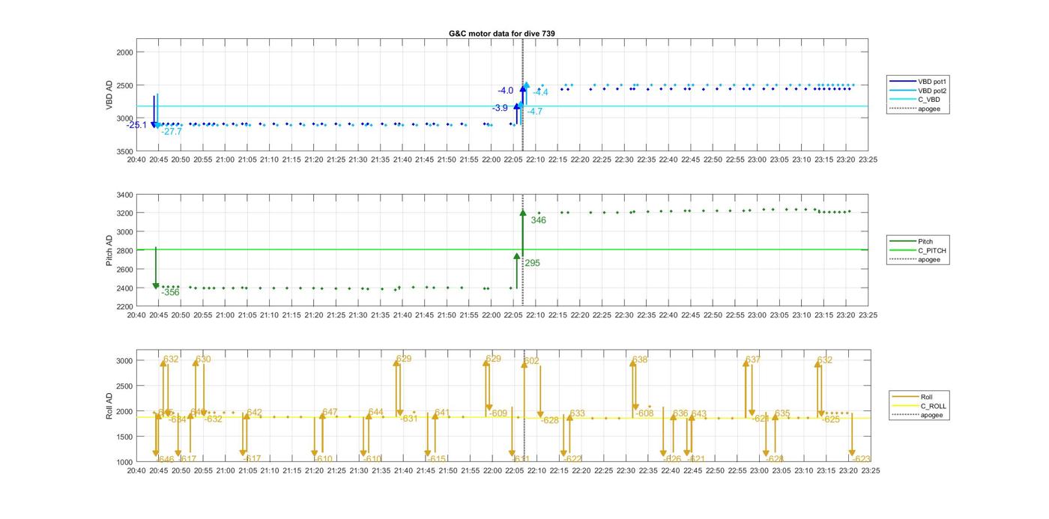
Task: Click the '3500' tick on the VBD AD axis
Action: point(125,152)
